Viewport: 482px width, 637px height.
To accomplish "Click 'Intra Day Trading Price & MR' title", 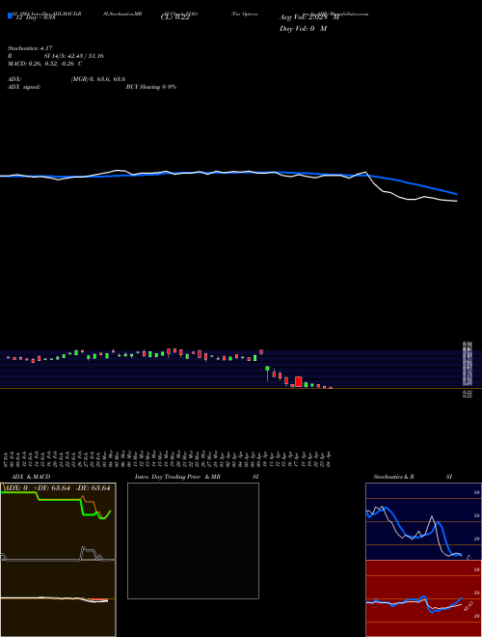I will click(x=177, y=477).
